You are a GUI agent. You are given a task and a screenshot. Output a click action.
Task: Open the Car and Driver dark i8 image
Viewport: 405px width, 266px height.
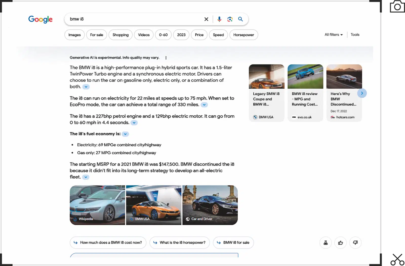point(210,205)
